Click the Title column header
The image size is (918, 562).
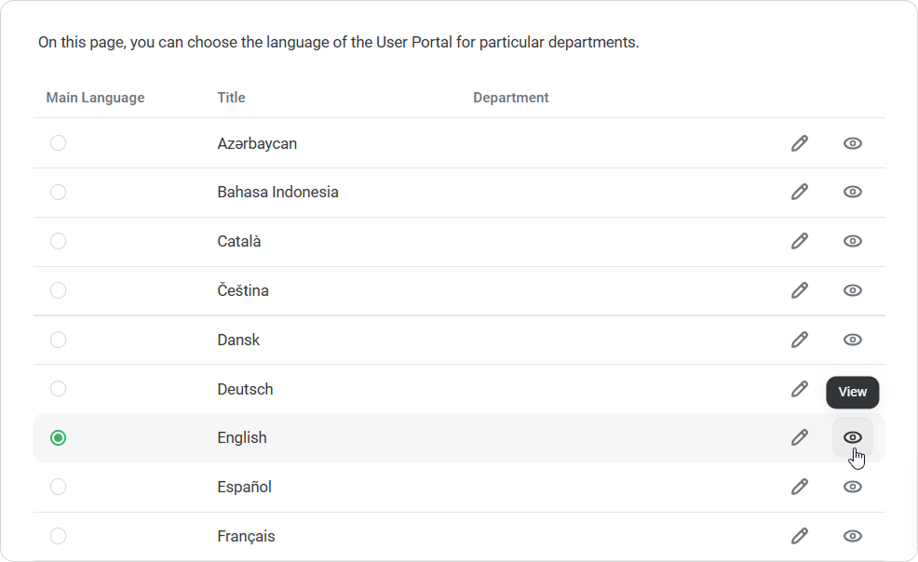[x=231, y=98]
